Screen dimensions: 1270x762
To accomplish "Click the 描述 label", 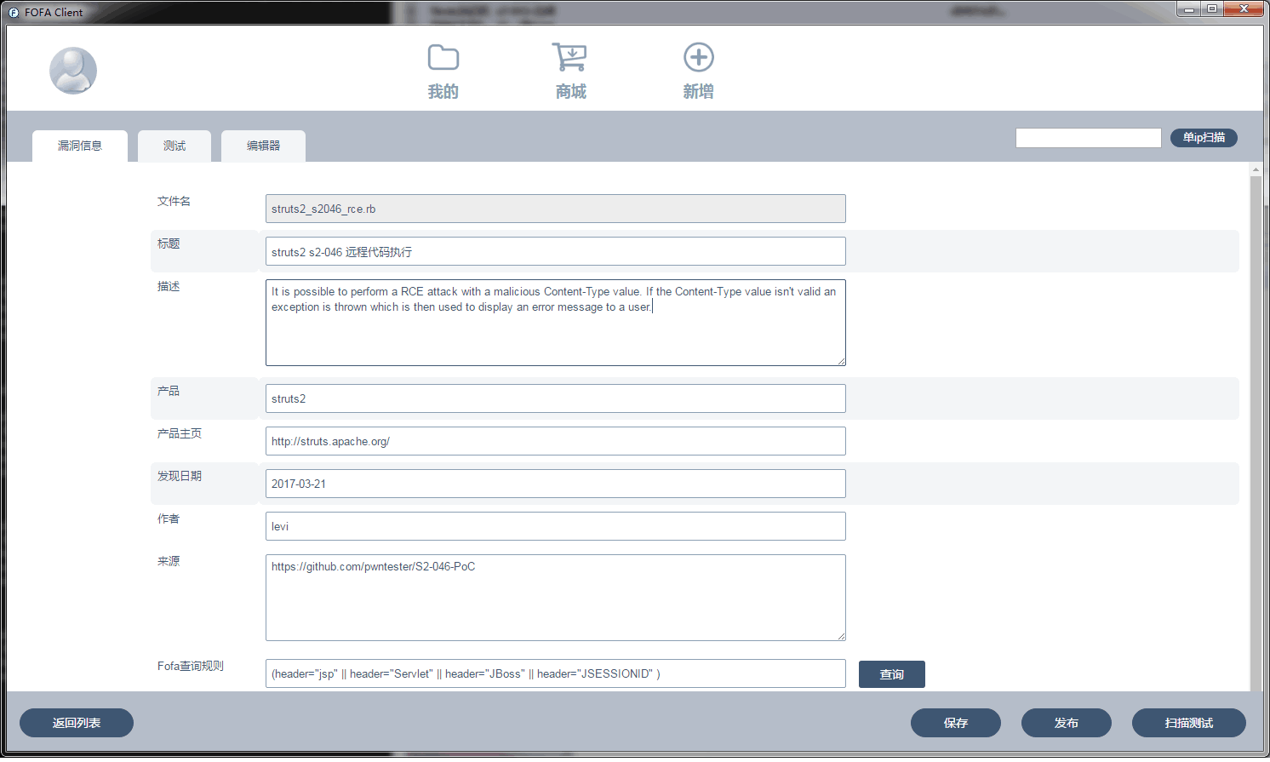I will 169,286.
